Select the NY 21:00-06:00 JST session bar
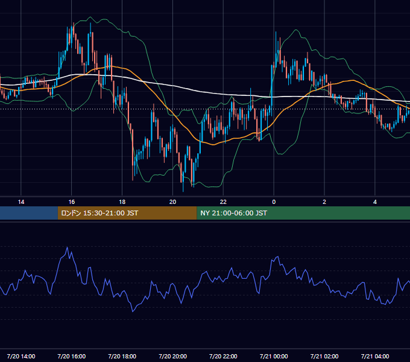The height and width of the screenshot is (362, 410). pos(303,213)
